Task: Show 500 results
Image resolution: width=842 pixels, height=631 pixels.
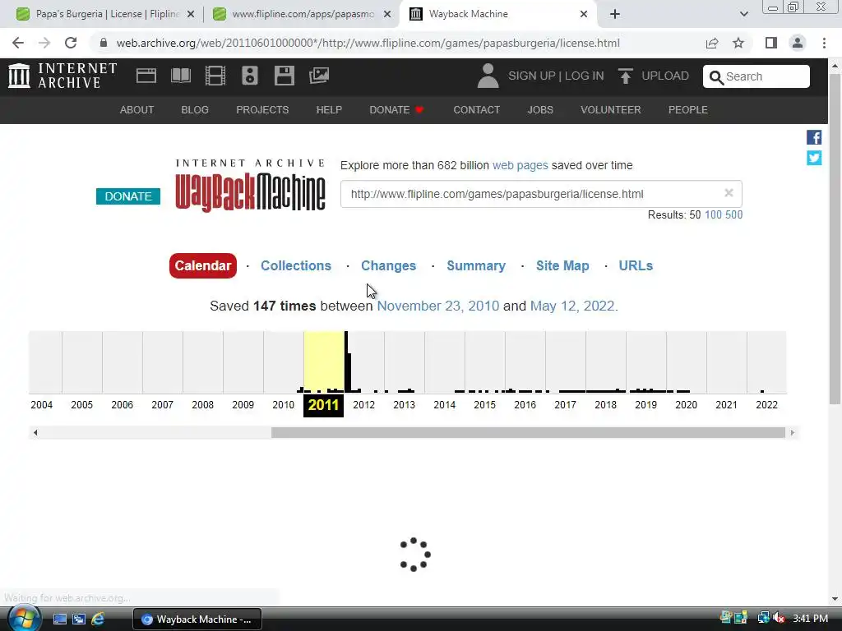Action: click(x=733, y=214)
